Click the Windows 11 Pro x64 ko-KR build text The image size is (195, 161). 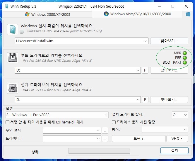tap(64, 31)
